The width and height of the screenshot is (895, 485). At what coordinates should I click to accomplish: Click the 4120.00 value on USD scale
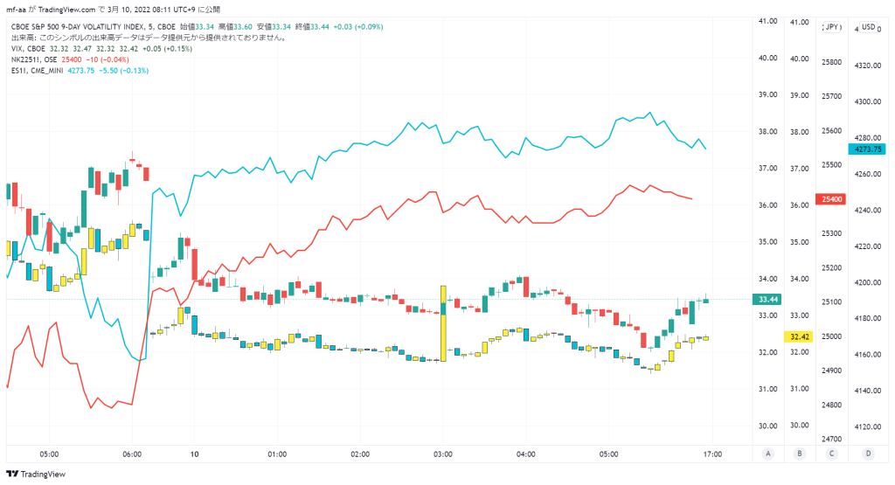pos(868,426)
